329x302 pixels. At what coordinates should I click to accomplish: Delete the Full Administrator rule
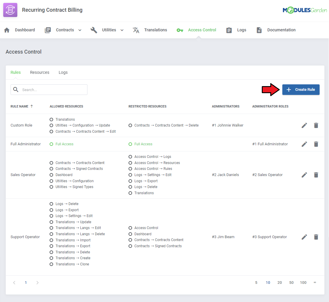316,144
